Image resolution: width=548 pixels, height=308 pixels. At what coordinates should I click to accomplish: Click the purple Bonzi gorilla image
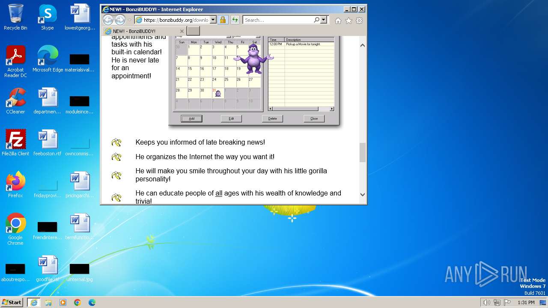(x=253, y=59)
